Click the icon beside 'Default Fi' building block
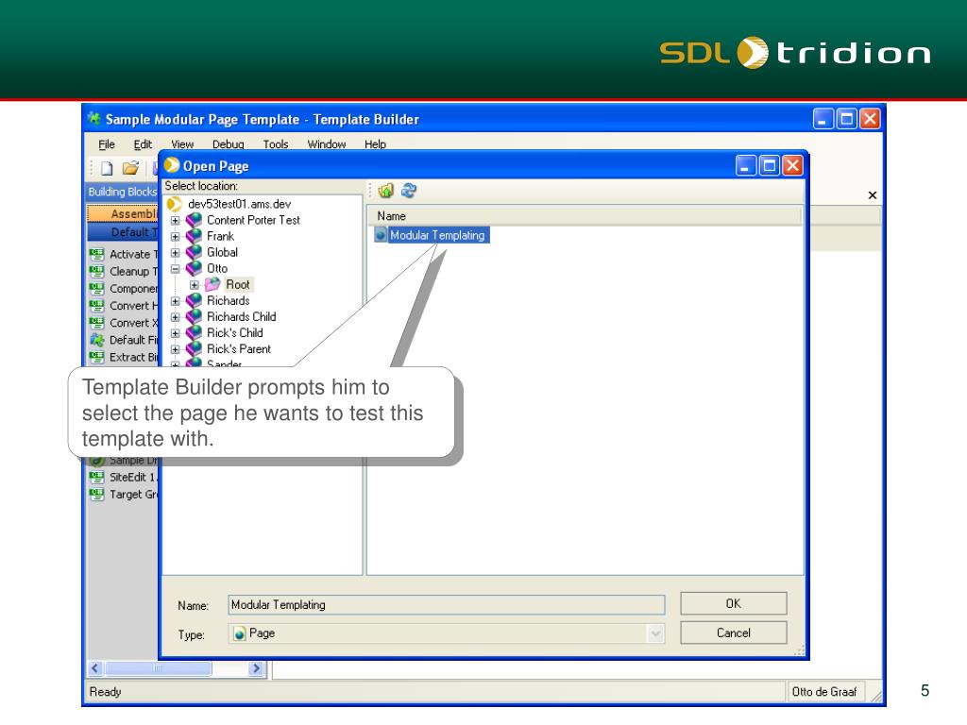The height and width of the screenshot is (725, 967). point(97,340)
